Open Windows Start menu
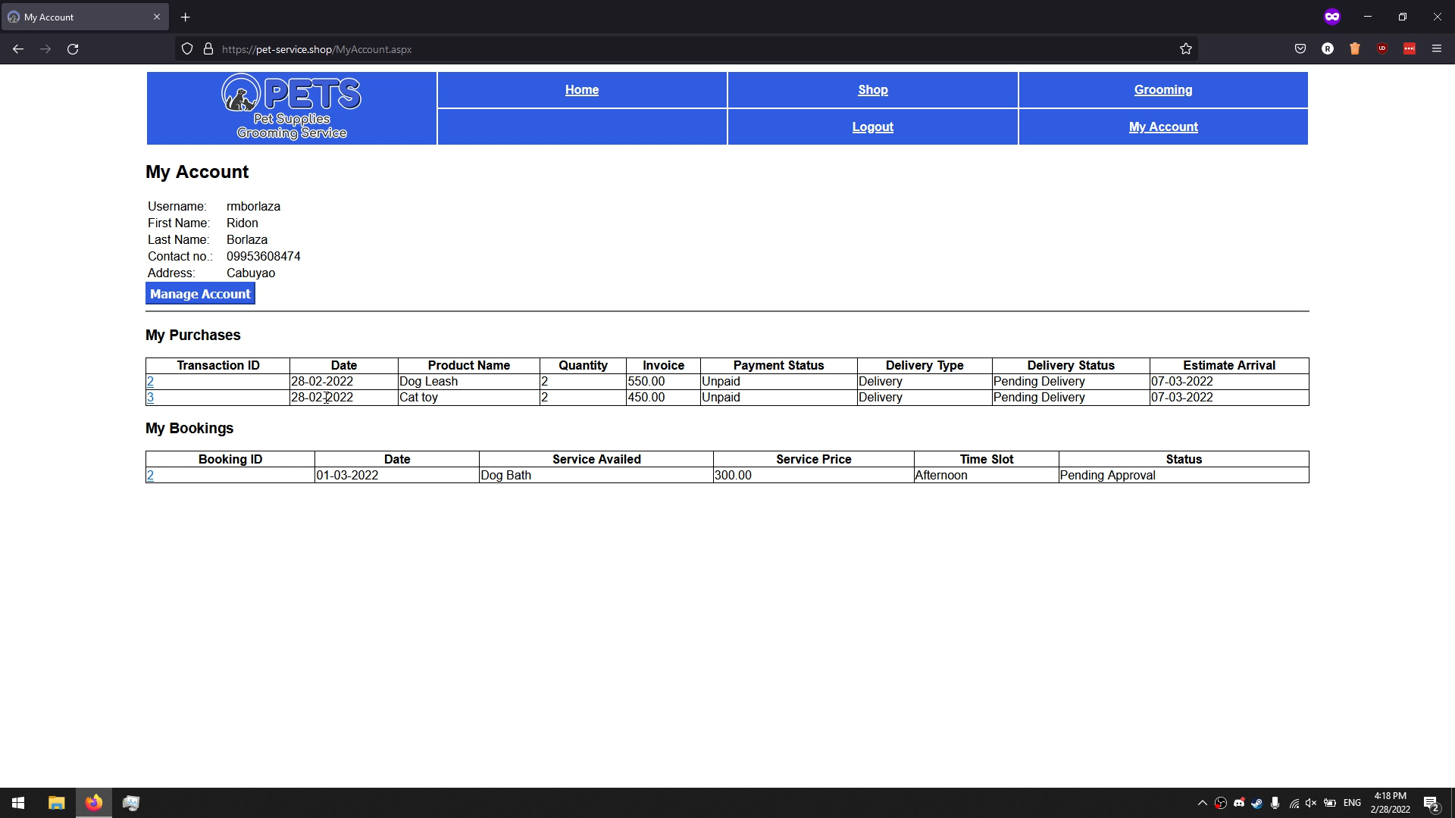This screenshot has width=1455, height=818. [18, 803]
